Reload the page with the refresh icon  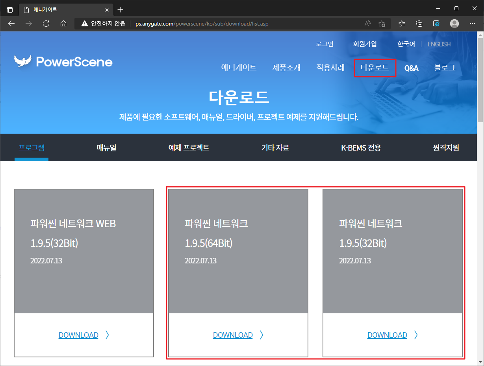pos(46,24)
